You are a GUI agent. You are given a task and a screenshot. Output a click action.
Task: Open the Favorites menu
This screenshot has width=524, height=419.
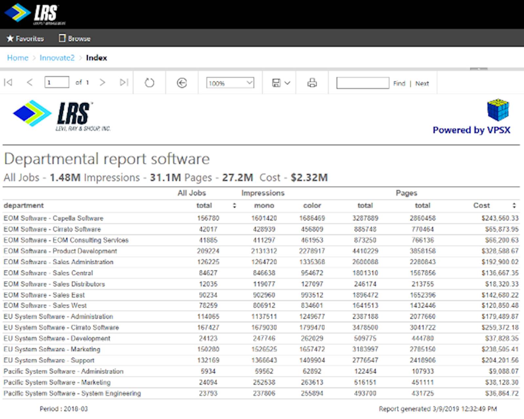point(25,39)
